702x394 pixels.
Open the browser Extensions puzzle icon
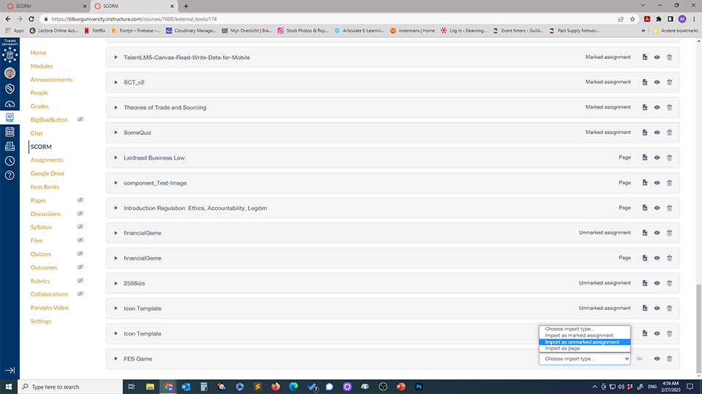coord(659,19)
